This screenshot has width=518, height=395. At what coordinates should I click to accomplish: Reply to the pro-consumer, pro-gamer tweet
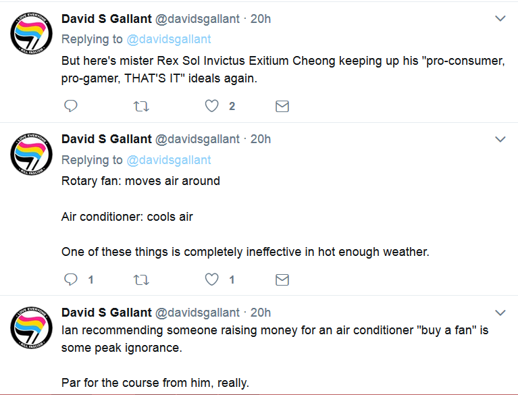click(70, 106)
